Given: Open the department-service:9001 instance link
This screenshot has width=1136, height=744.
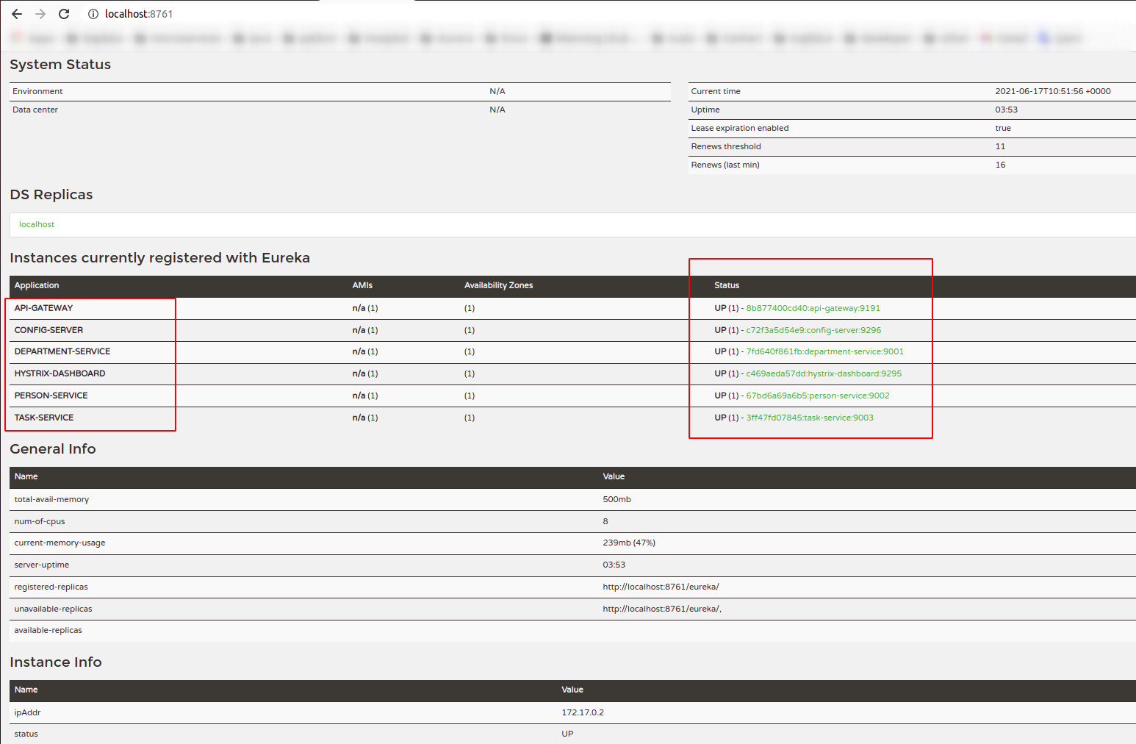Looking at the screenshot, I should click(824, 351).
